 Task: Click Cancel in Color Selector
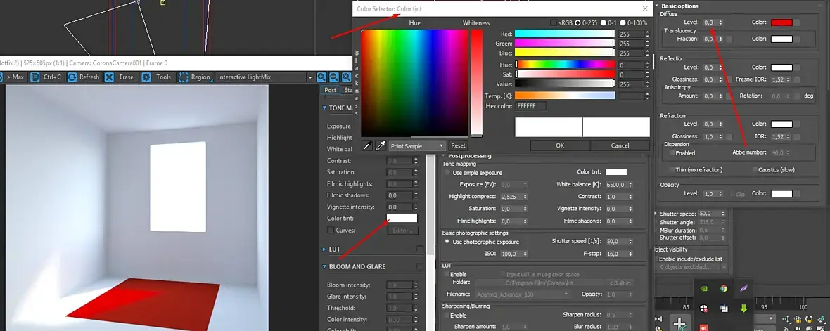click(620, 145)
